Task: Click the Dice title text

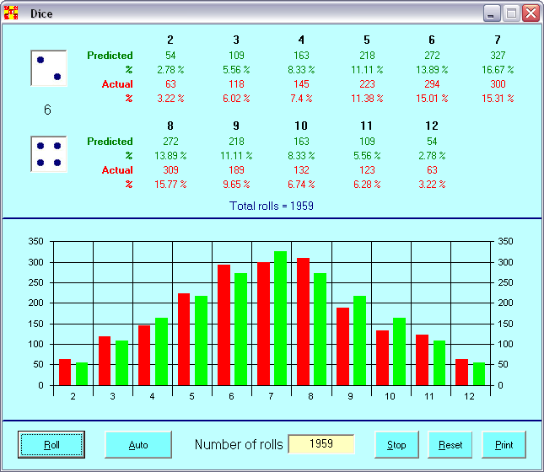Action: (41, 13)
